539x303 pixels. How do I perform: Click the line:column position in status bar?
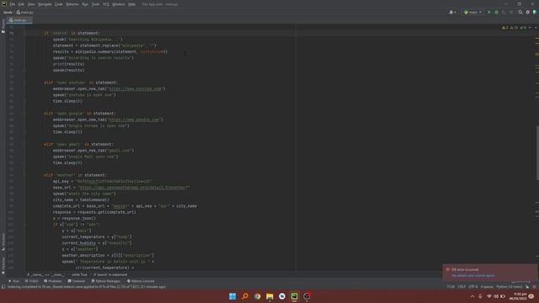[x=451, y=286]
